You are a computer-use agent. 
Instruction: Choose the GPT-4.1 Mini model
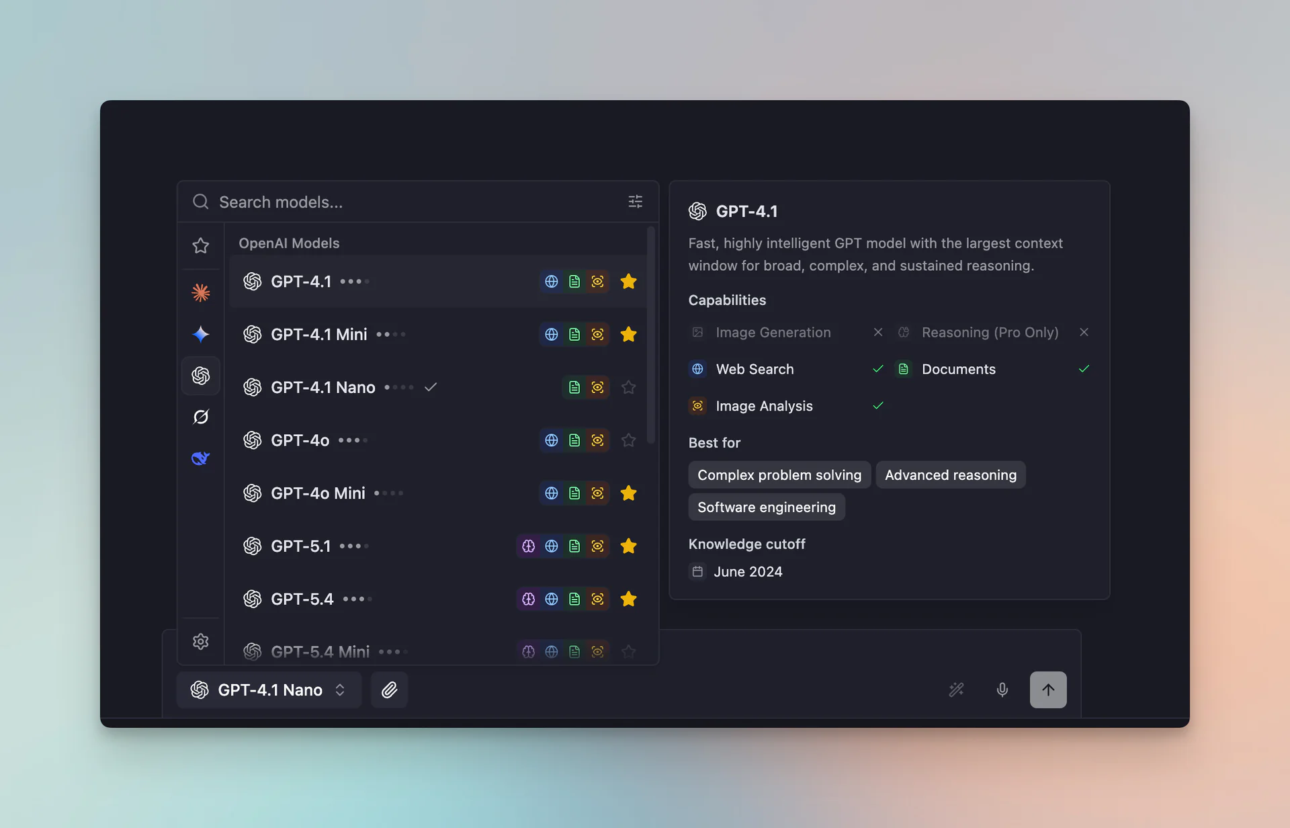[437, 334]
